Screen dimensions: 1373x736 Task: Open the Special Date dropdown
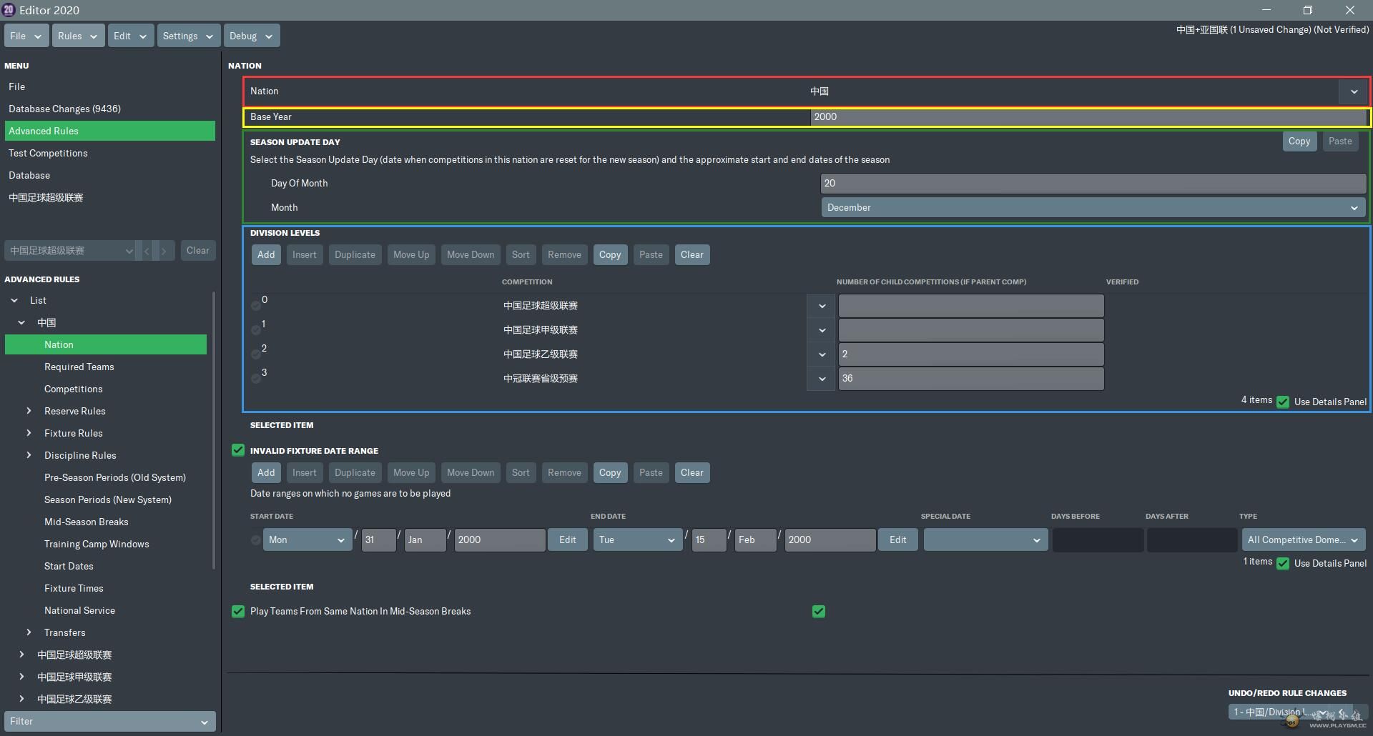coord(985,540)
